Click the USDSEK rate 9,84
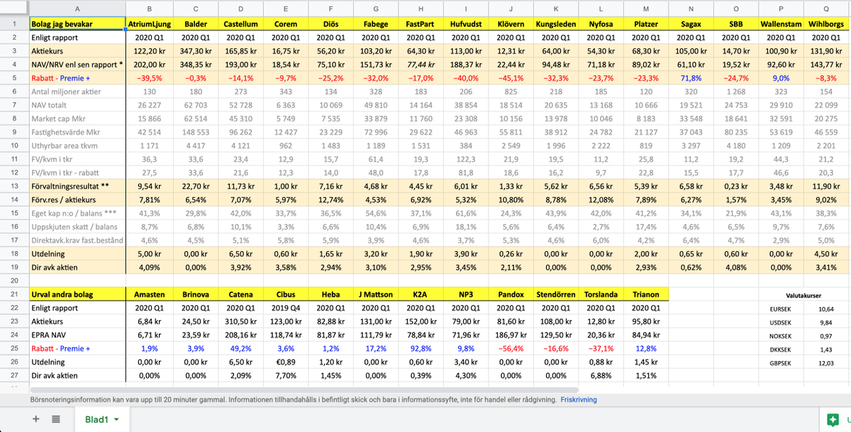The height and width of the screenshot is (432, 851). (825, 321)
